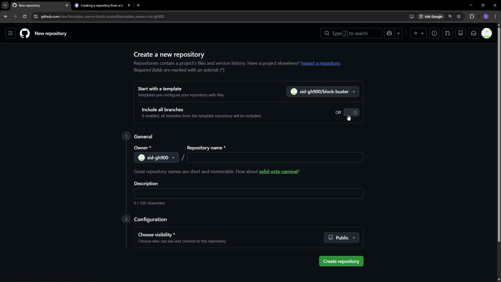Viewport: 501px width, 282px height.
Task: Open the Copilot chat icon
Action: coord(389,33)
